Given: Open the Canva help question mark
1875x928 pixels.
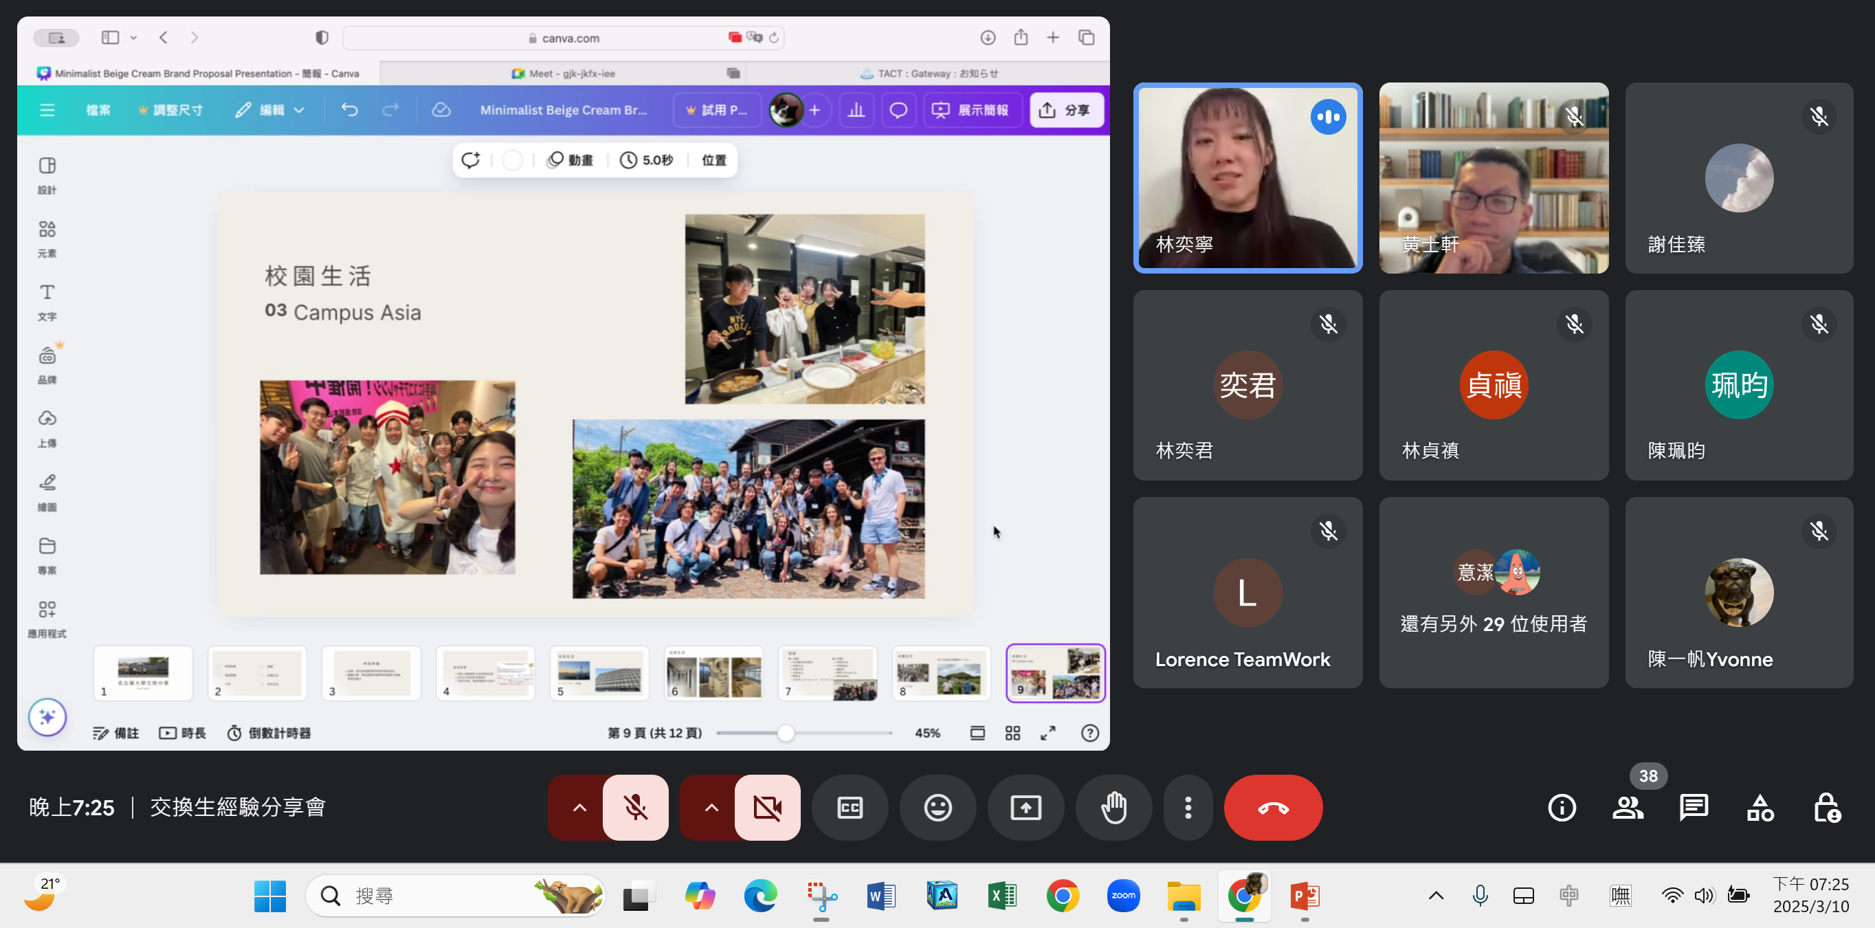Looking at the screenshot, I should click(1089, 733).
